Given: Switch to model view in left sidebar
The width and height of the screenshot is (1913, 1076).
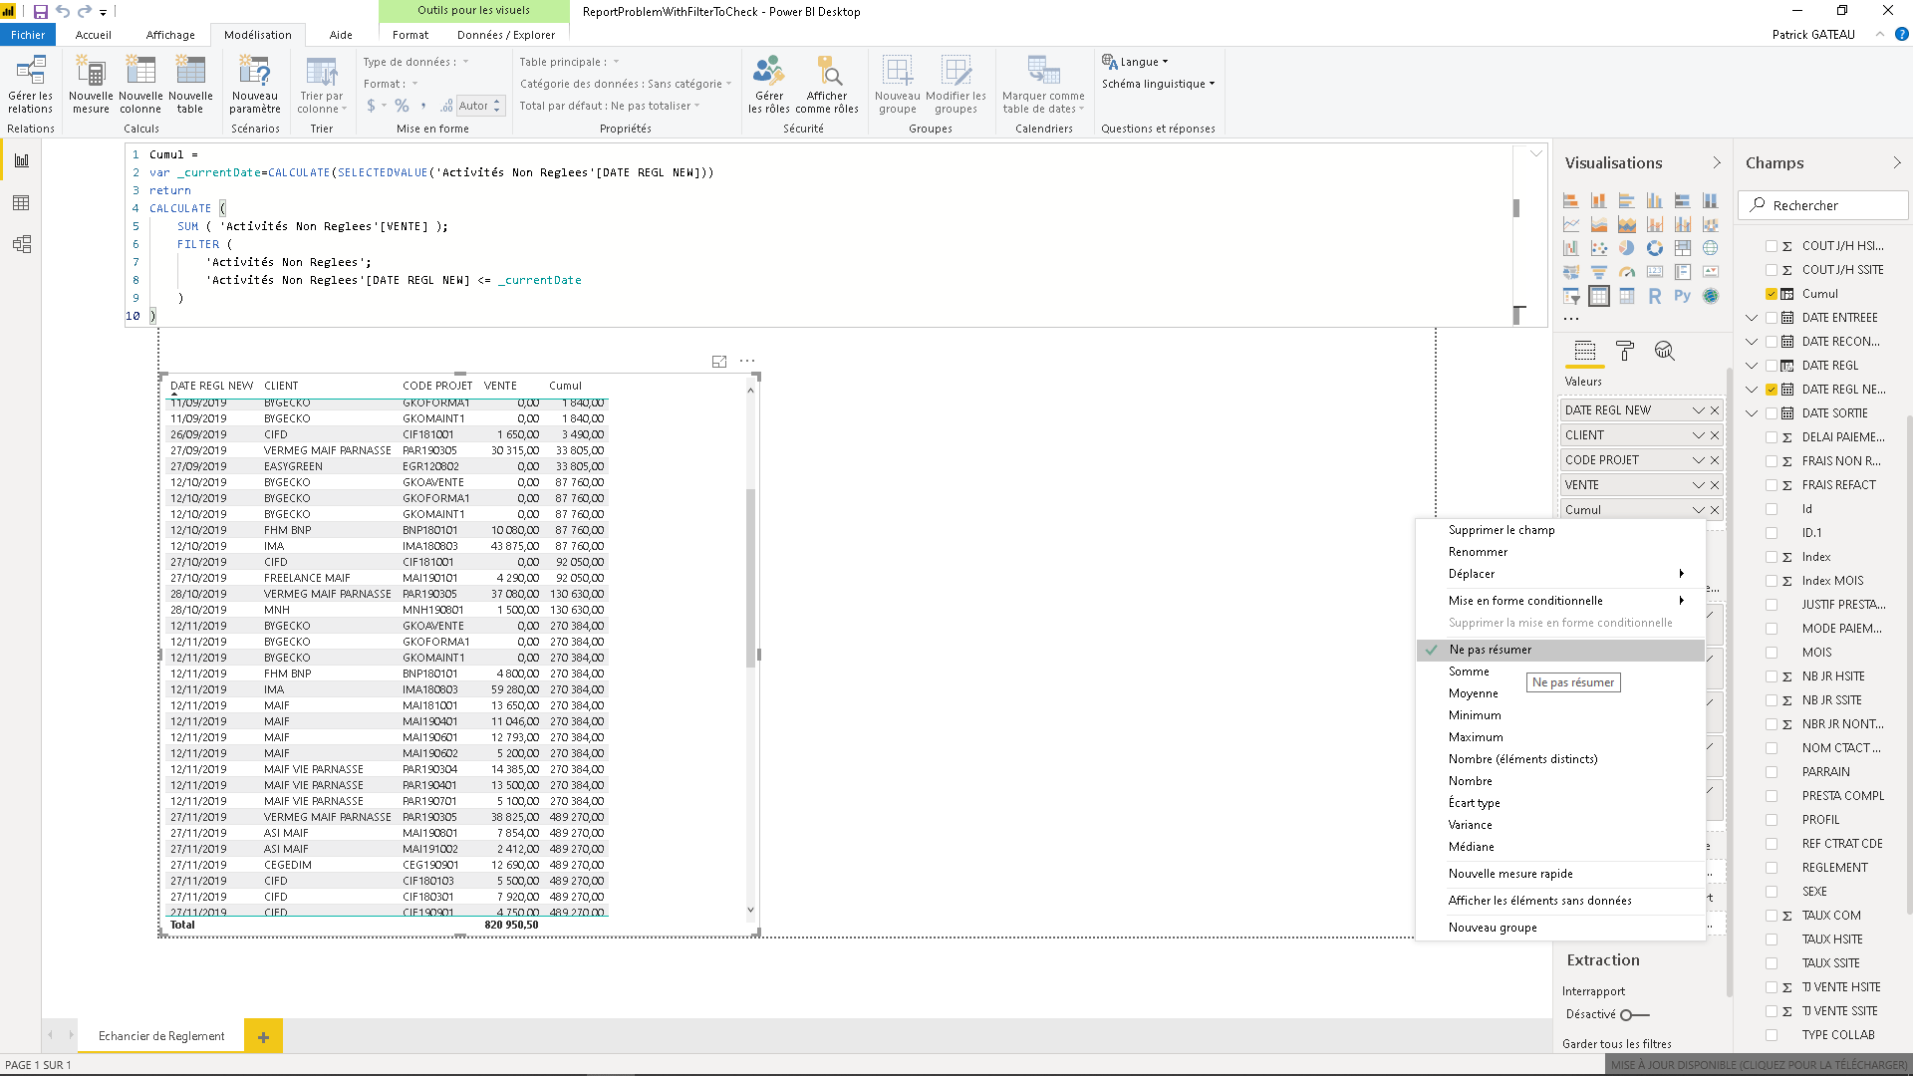Looking at the screenshot, I should (21, 244).
